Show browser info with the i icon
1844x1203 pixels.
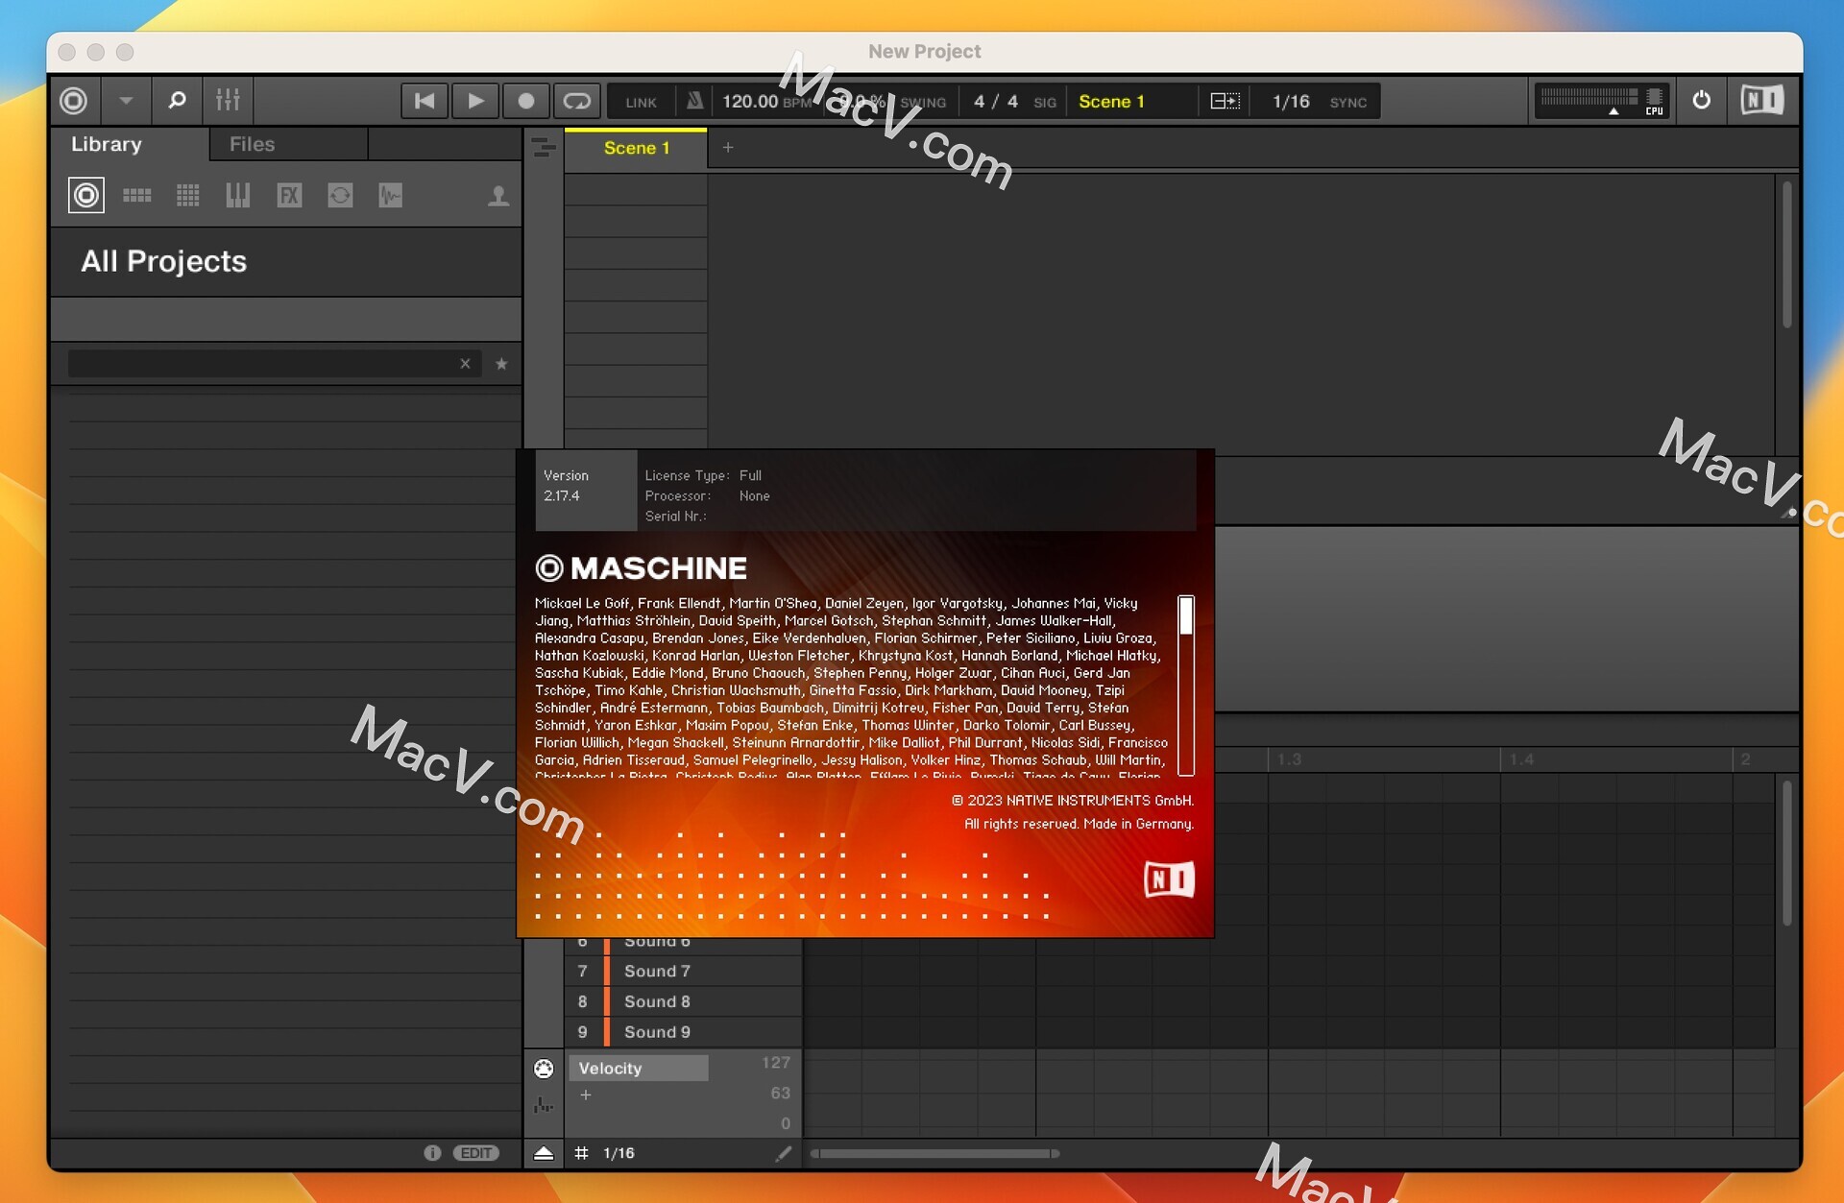[x=432, y=1152]
